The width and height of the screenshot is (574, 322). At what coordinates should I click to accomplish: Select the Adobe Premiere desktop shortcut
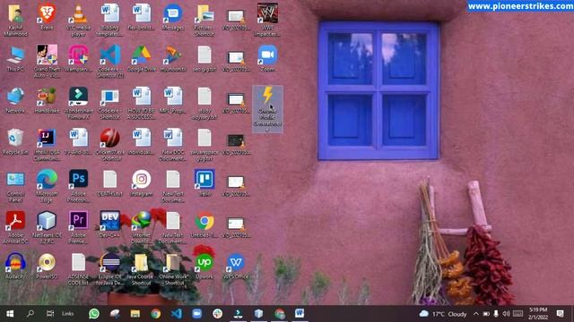pos(78,228)
